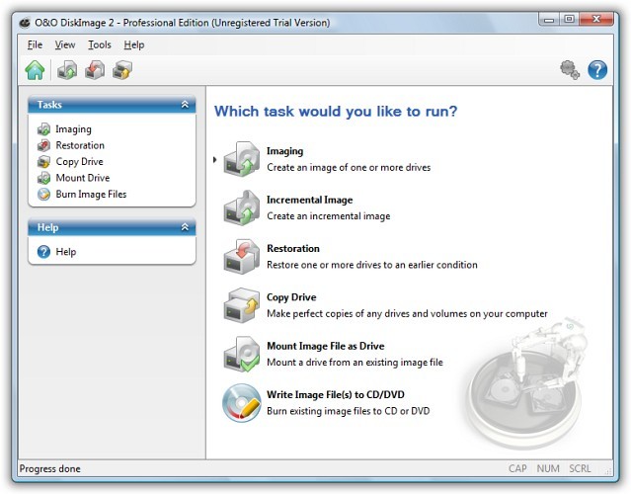Click 'Restore one or more drives' description

click(372, 265)
